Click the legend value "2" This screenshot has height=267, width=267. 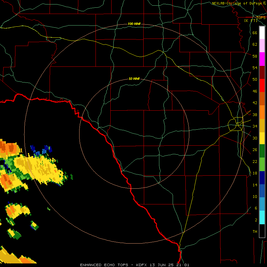256,220
